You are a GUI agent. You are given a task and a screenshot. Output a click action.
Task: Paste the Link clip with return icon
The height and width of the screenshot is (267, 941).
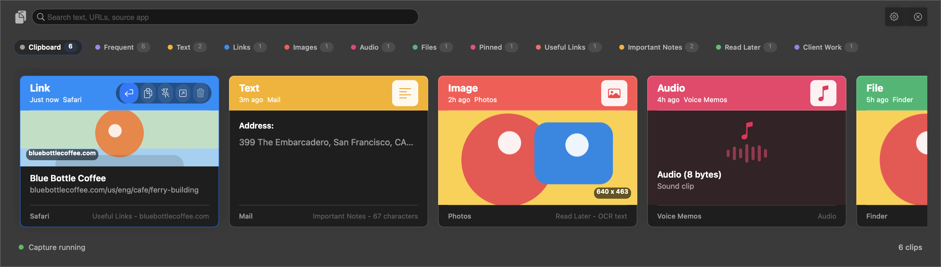pos(129,93)
